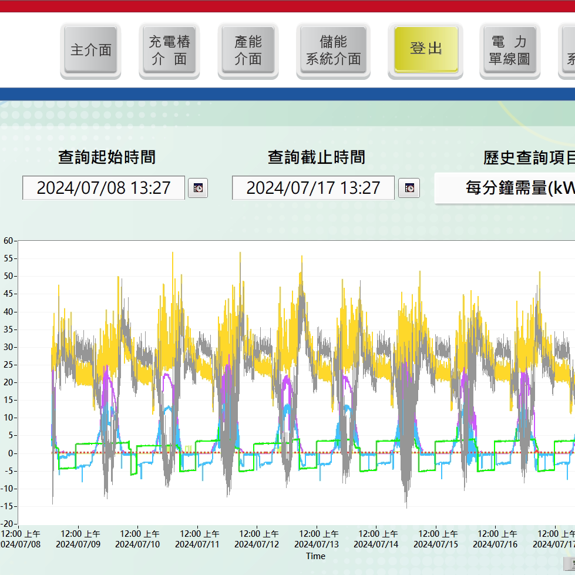The image size is (575, 575).
Task: Select the 2024/07/09 tick label on X-axis
Action: click(78, 544)
